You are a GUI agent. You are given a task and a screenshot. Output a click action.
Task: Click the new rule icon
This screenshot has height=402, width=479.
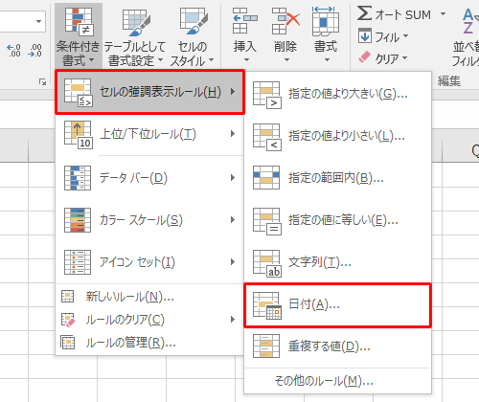68,297
